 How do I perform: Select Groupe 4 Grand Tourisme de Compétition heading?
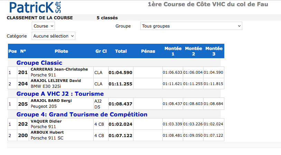point(82,114)
